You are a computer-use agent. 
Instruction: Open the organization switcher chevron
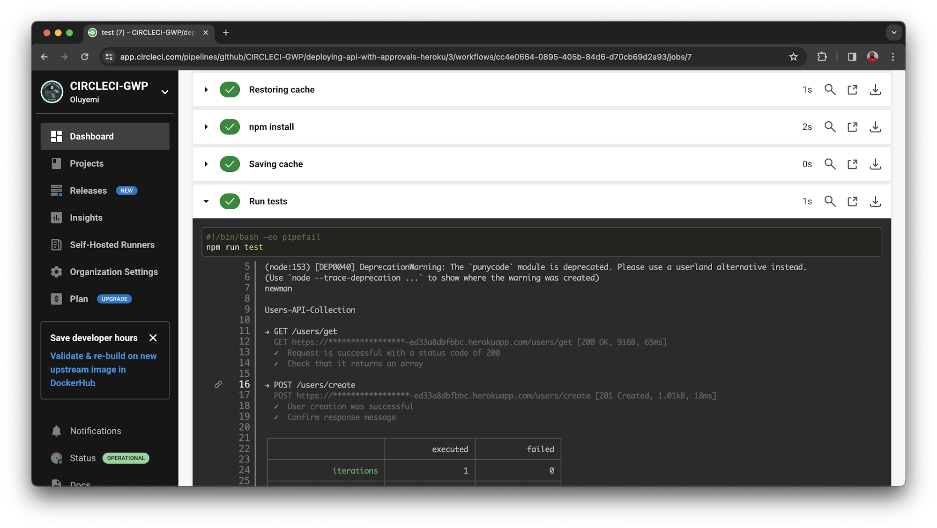click(x=165, y=92)
